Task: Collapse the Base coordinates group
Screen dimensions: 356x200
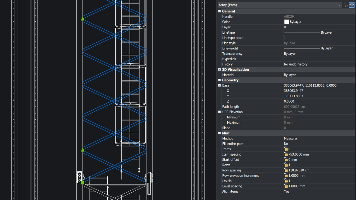Action: point(219,85)
